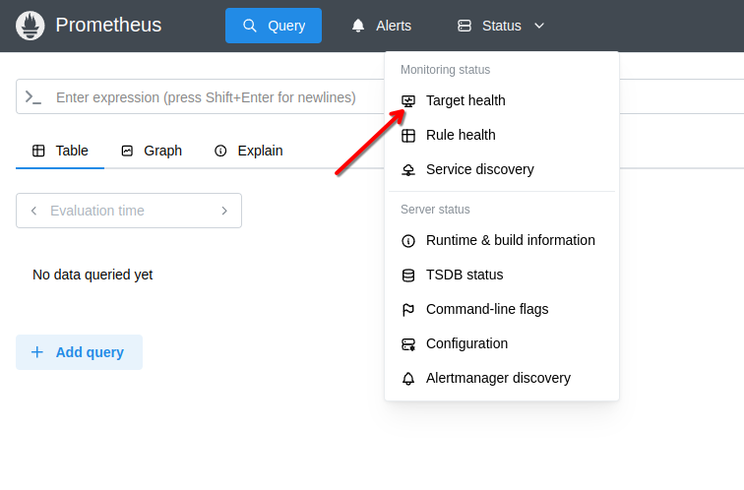Click the Prometheus flame logo icon
The width and height of the screenshot is (744, 490).
click(31, 26)
